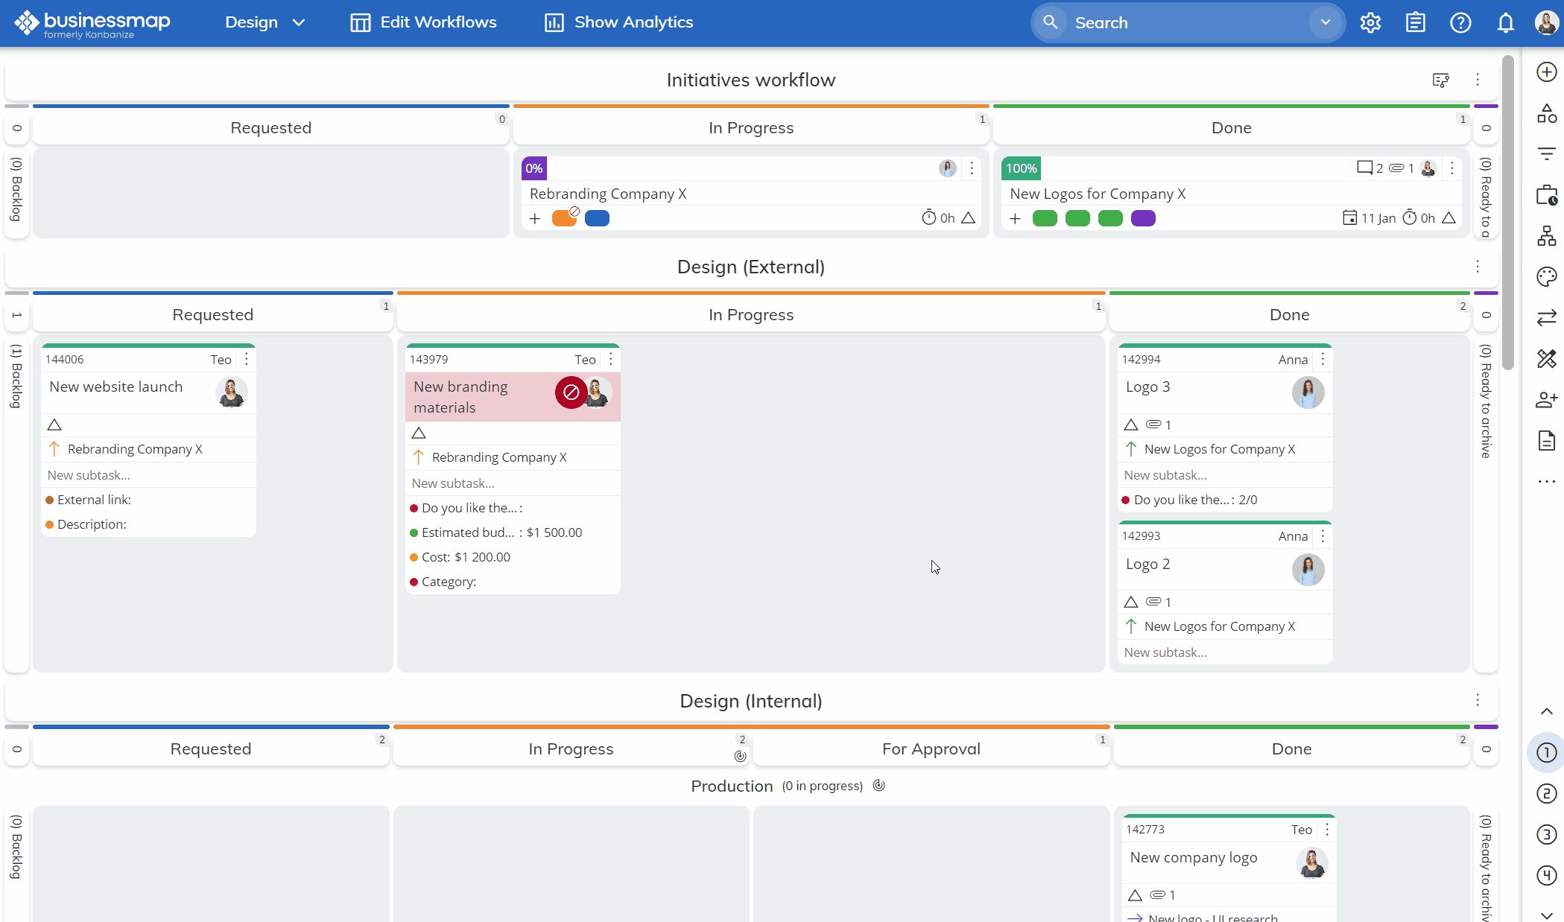Image resolution: width=1564 pixels, height=922 pixels.
Task: Click the purple child card swatch on New Logos
Action: click(1143, 218)
